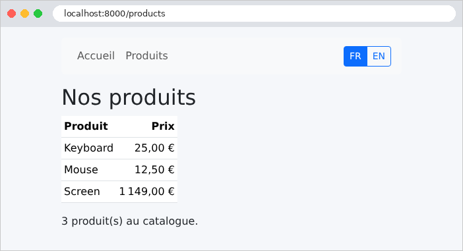This screenshot has height=251, width=463.
Task: Click the green maximize window button
Action: (38, 14)
